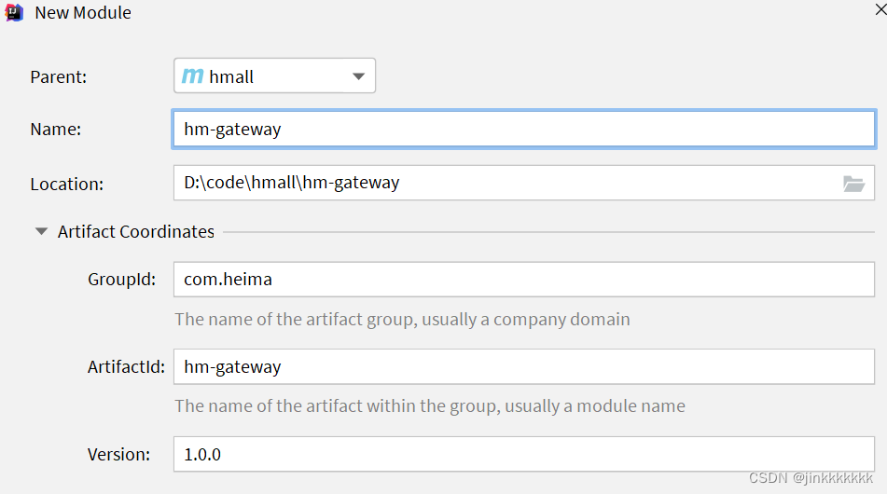The width and height of the screenshot is (887, 494).
Task: Click hint text 'usually a module name'
Action: 594,405
